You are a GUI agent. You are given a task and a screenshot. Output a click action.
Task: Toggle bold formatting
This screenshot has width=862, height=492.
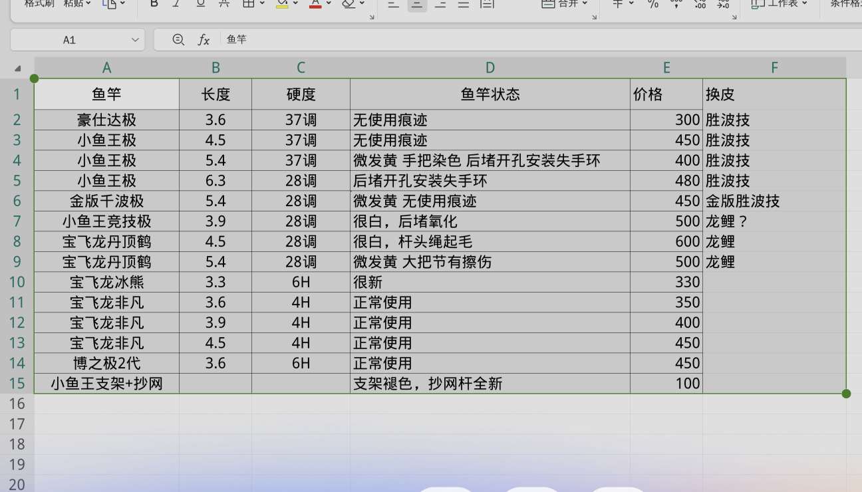click(154, 3)
